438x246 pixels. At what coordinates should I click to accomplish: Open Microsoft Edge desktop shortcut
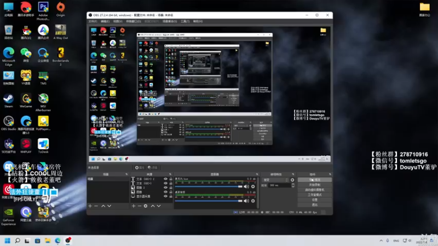9,57
